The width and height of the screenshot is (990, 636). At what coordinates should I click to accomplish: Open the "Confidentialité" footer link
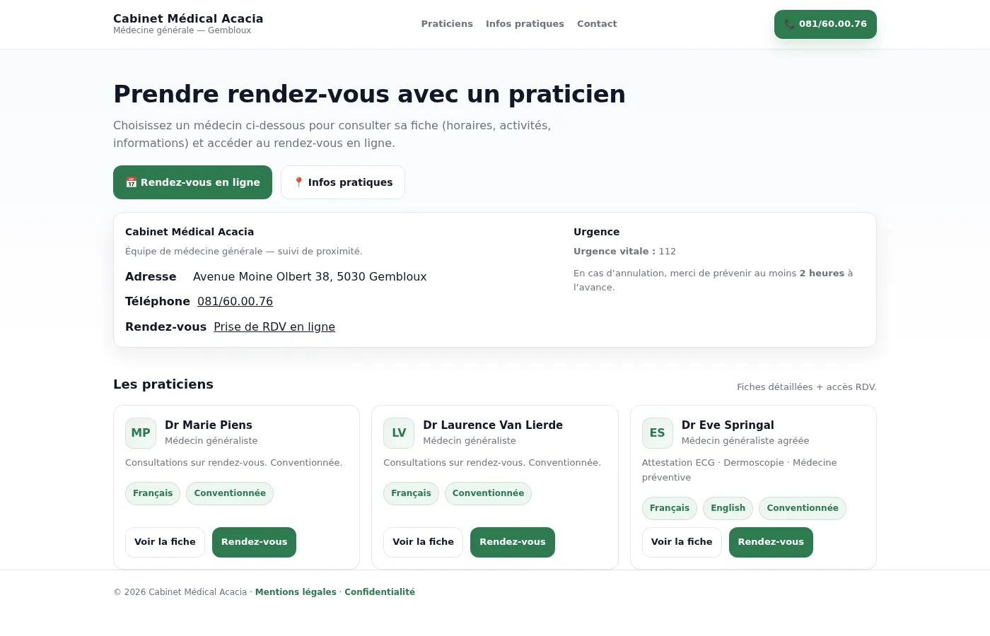coord(380,592)
